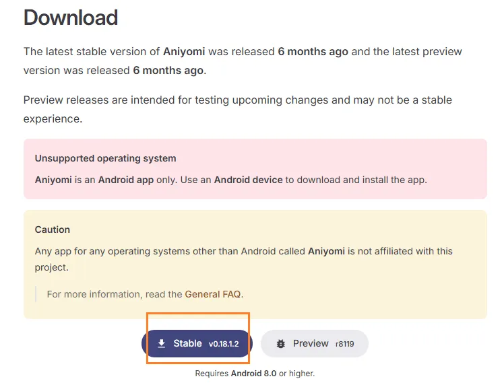502x387 pixels.
Task: Click the bold "Android device" text
Action: 248,180
